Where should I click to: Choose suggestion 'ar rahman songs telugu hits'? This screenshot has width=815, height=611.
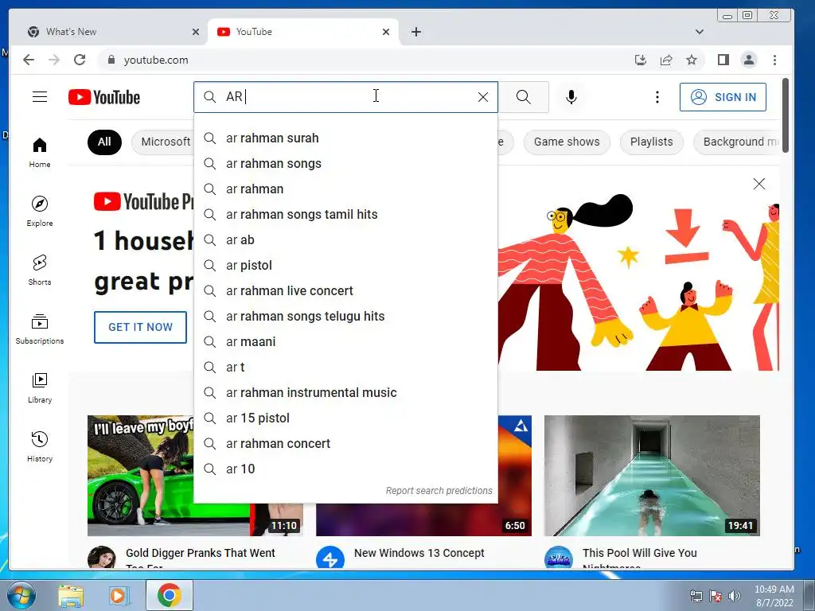[x=345, y=317]
